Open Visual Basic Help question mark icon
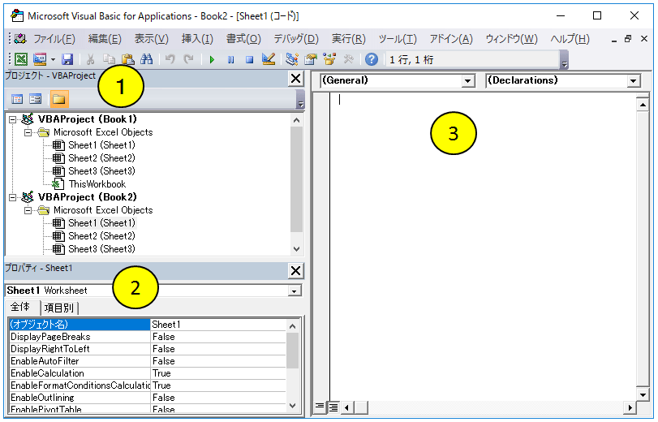 (x=372, y=59)
